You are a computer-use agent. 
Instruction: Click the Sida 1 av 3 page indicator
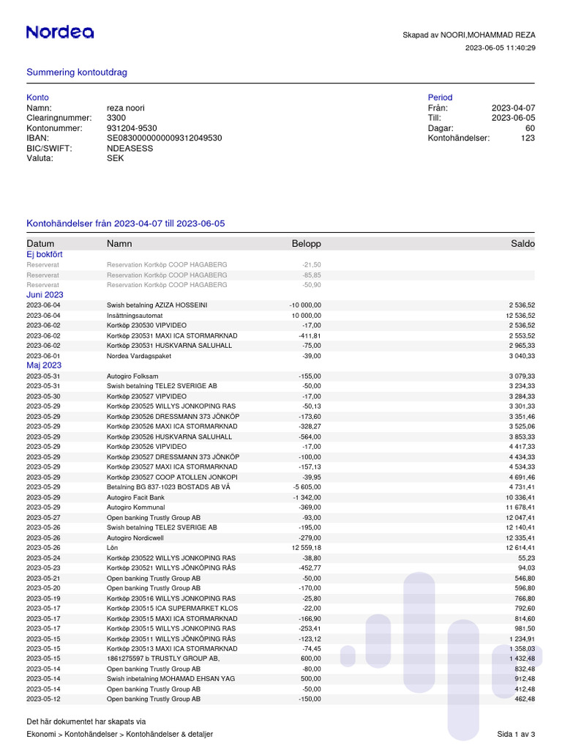(516, 734)
